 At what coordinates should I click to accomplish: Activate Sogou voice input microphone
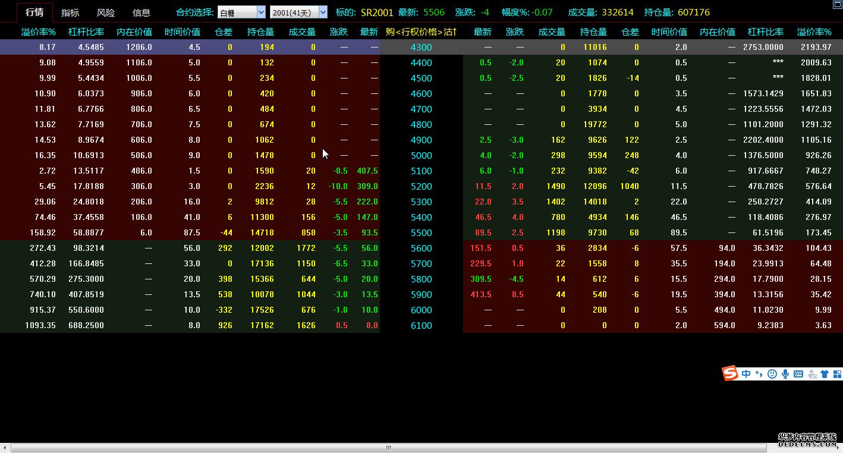click(785, 374)
